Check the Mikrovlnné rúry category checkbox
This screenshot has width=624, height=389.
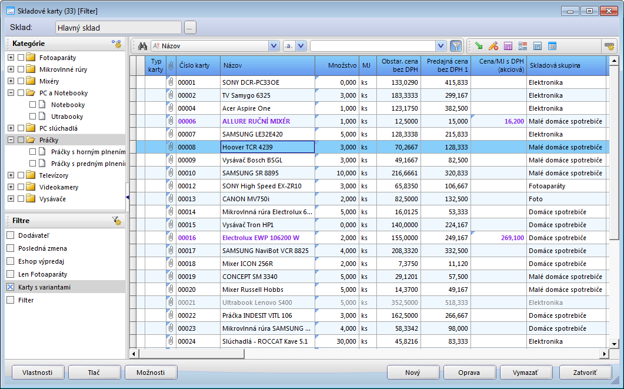click(21, 69)
